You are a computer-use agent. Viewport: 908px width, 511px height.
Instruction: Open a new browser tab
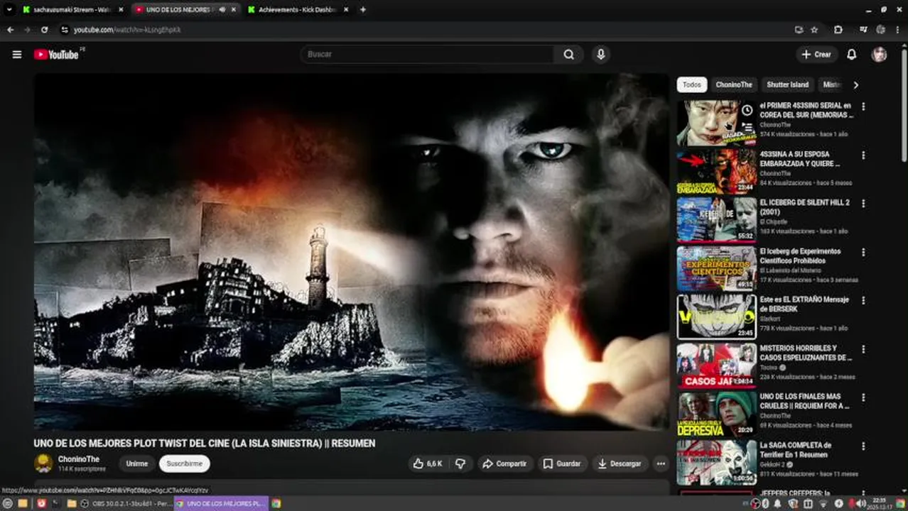[x=363, y=10]
